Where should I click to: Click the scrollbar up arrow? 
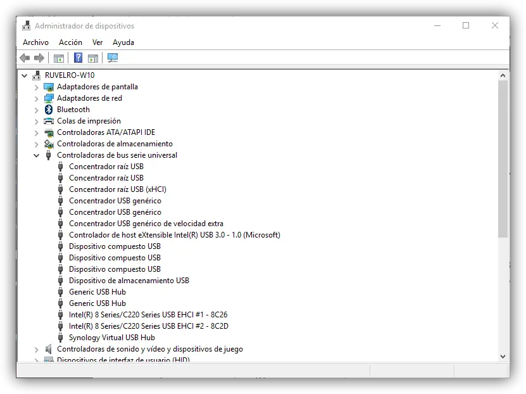click(503, 75)
